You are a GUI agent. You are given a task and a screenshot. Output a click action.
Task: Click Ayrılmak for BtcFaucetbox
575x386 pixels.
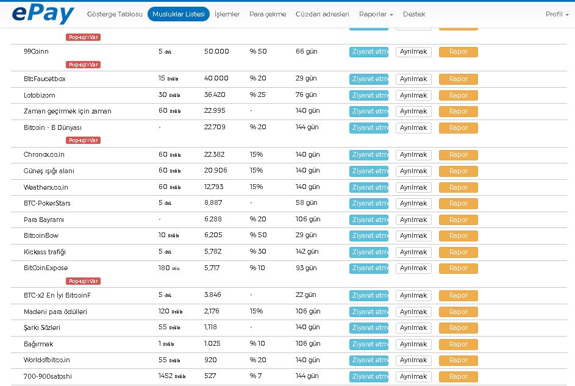coord(413,79)
